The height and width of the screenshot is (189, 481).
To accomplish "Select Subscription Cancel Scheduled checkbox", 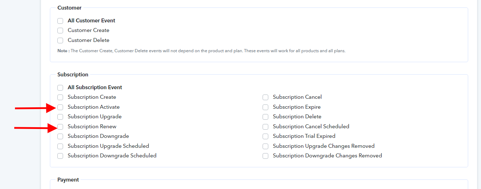I will (x=265, y=127).
